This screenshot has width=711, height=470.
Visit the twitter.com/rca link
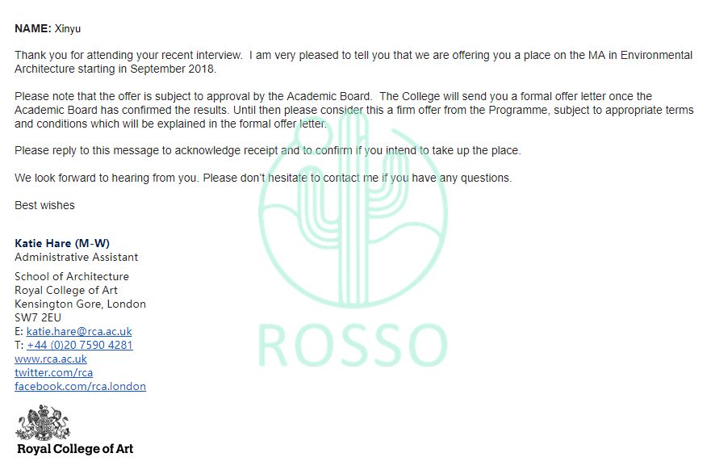53,372
